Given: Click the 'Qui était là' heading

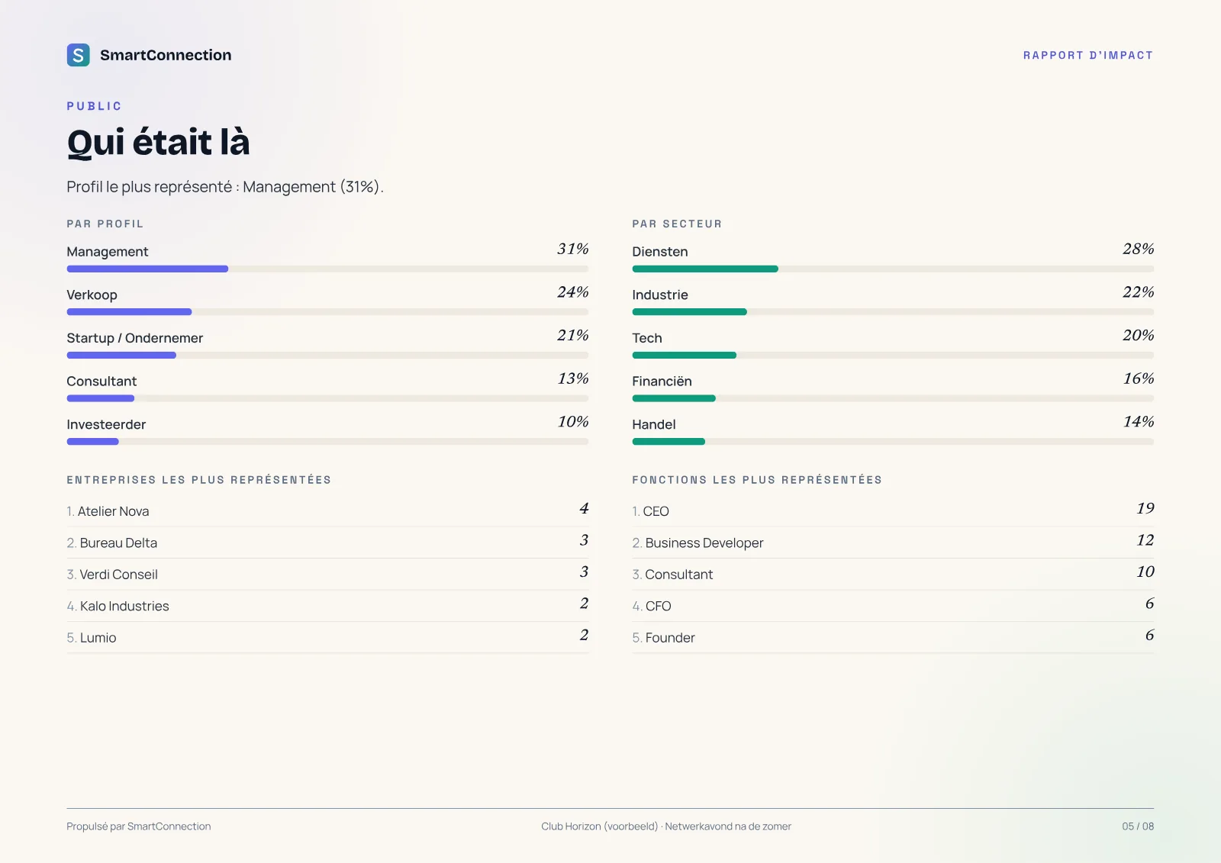Looking at the screenshot, I should pyautogui.click(x=158, y=143).
